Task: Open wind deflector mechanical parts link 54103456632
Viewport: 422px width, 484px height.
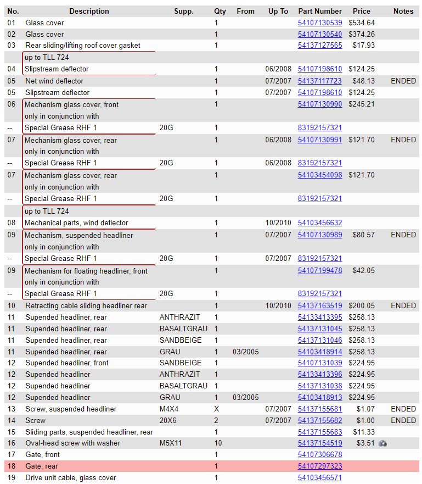Action: click(x=320, y=223)
